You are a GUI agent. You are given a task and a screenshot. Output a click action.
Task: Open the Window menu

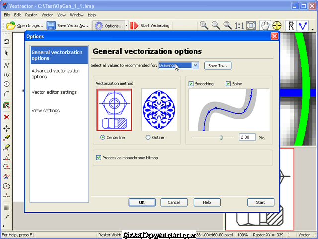point(77,15)
